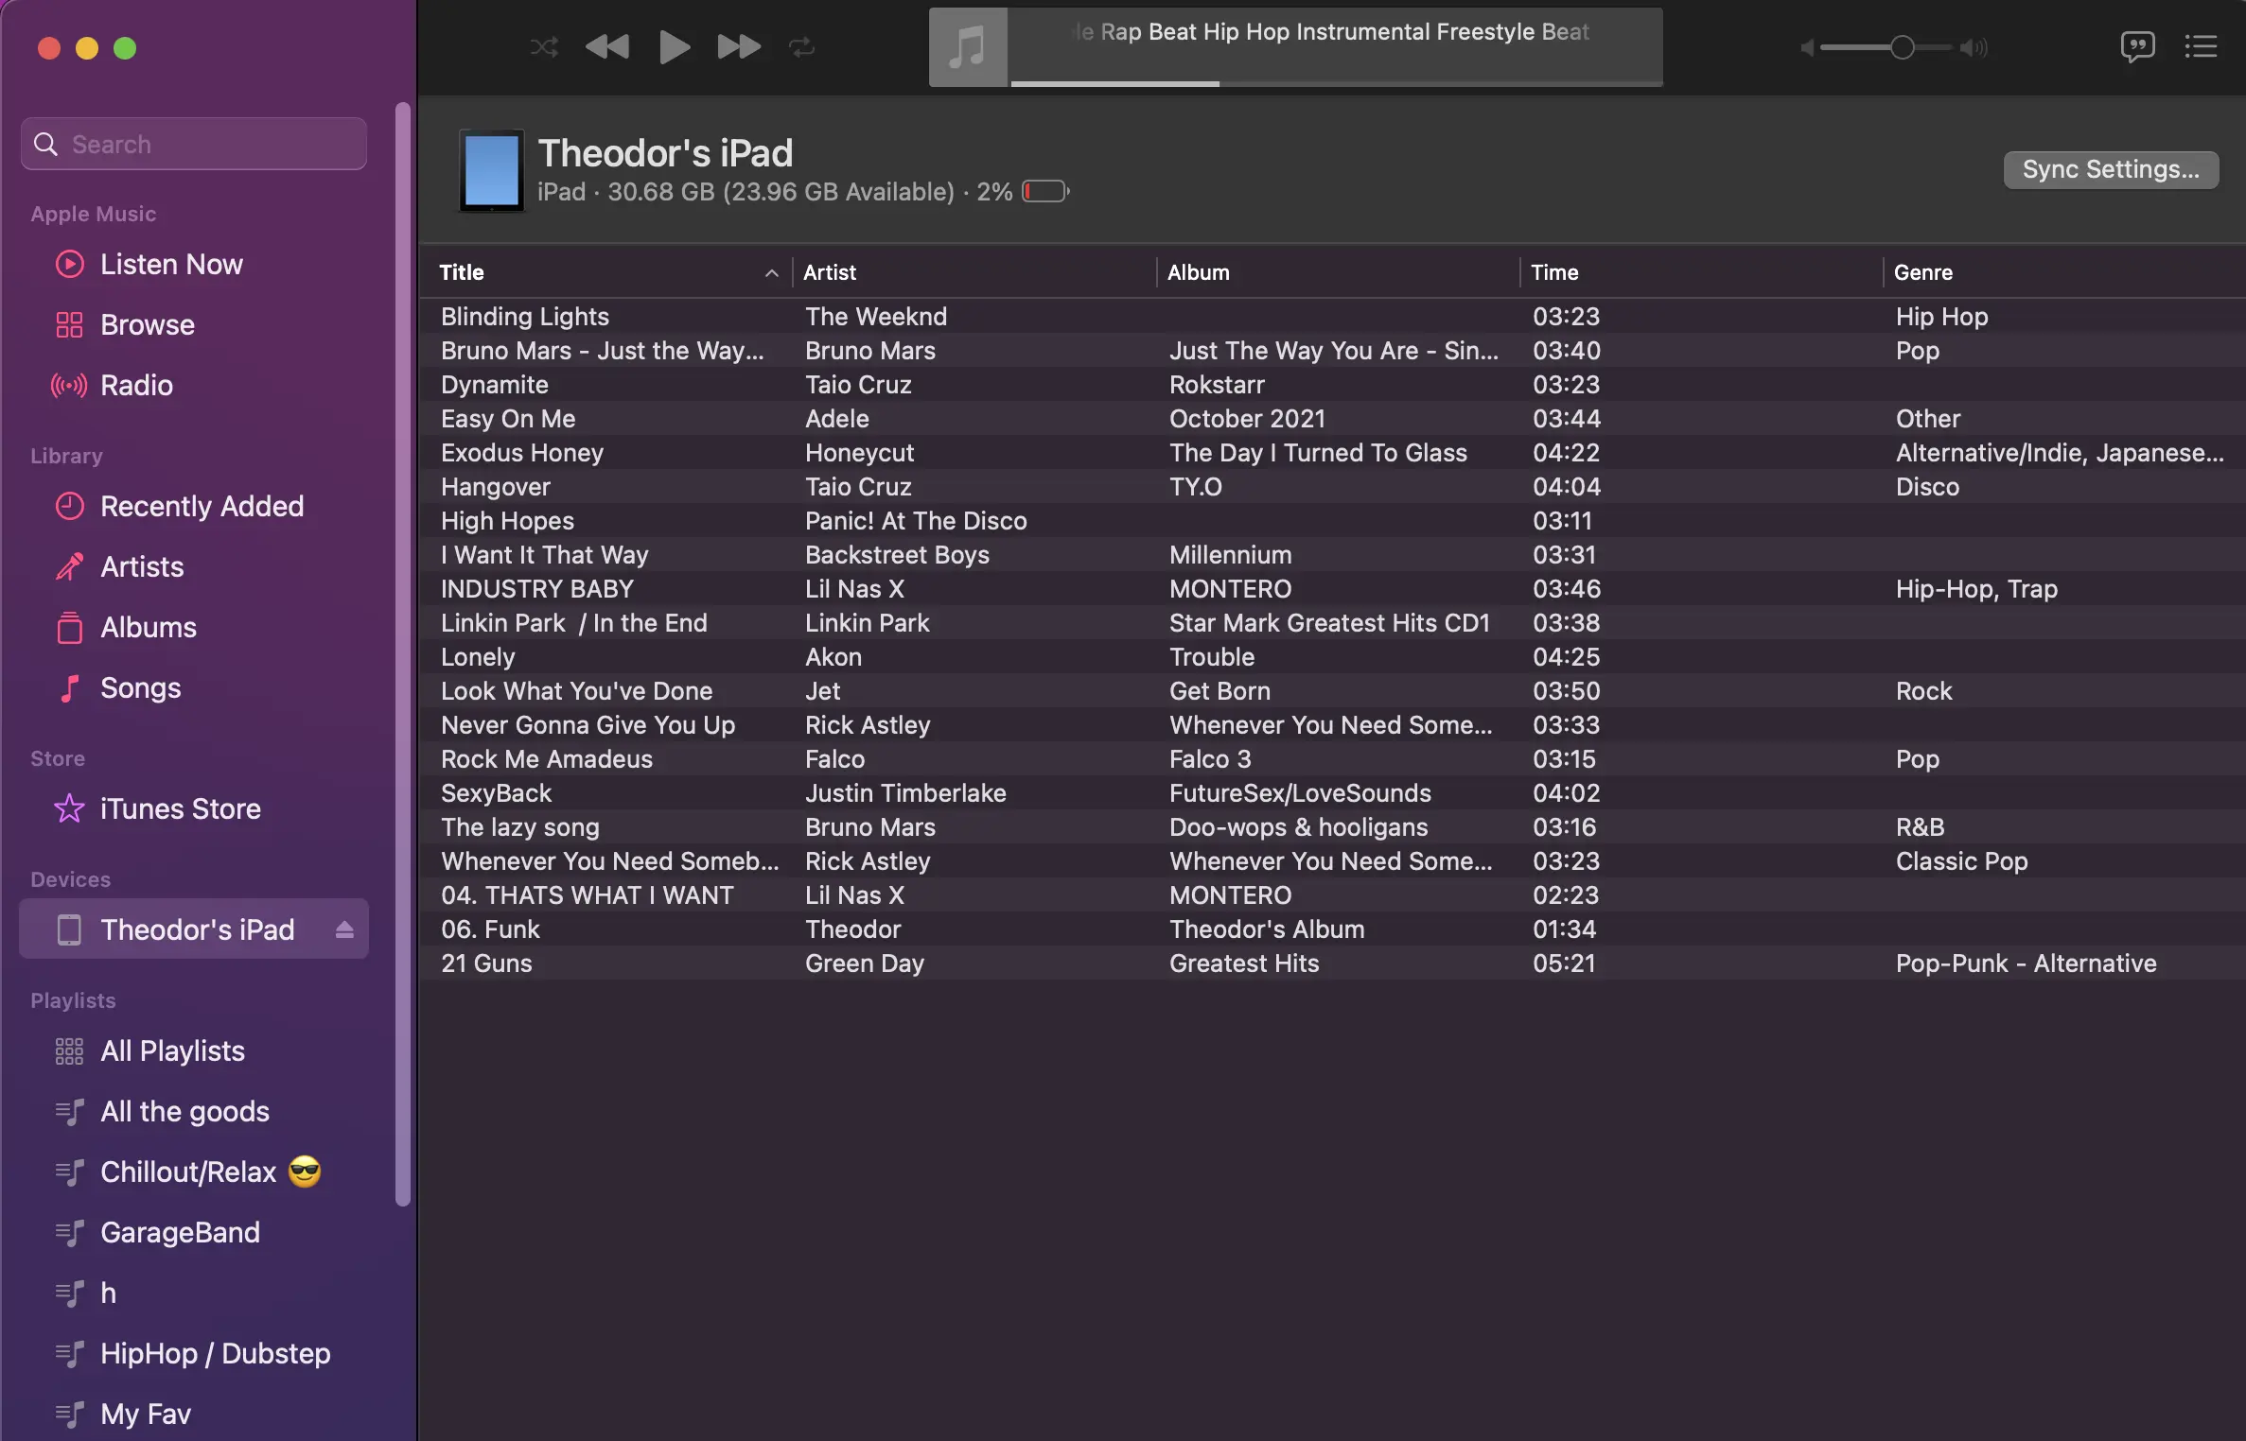
Task: Seek in the playback progress bar
Action: [1336, 83]
